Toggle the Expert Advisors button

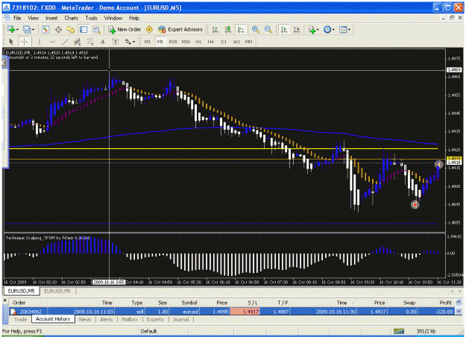(180, 29)
